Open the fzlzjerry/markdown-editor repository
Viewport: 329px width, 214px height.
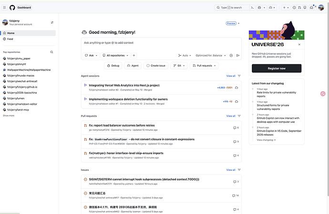pyautogui.click(x=22, y=104)
